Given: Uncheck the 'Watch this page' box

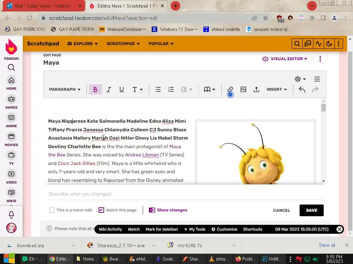Looking at the screenshot, I should point(101,210).
